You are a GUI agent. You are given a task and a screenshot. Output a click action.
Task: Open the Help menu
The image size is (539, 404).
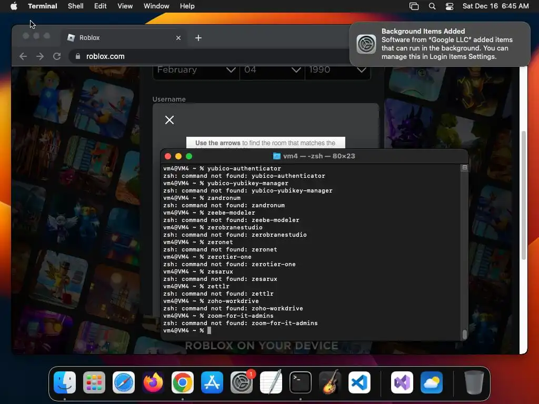pos(187,6)
